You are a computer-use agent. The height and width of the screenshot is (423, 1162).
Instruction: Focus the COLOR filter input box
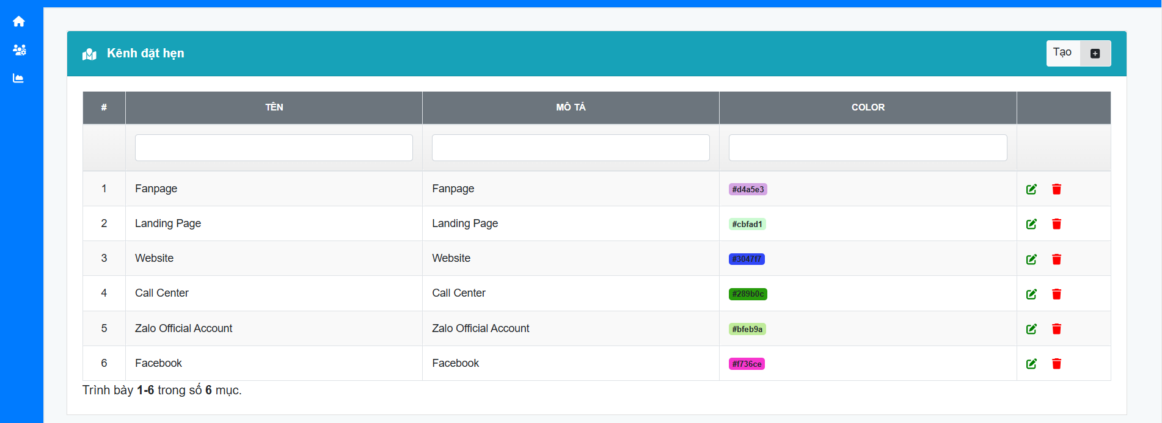pos(868,148)
